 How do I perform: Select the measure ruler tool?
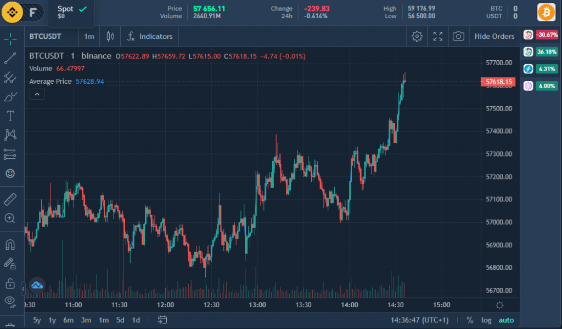[11, 199]
